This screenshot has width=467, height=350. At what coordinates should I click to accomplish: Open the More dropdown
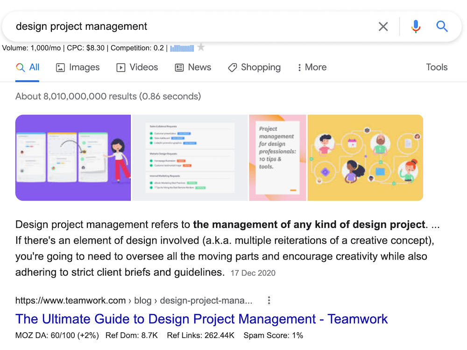point(311,67)
